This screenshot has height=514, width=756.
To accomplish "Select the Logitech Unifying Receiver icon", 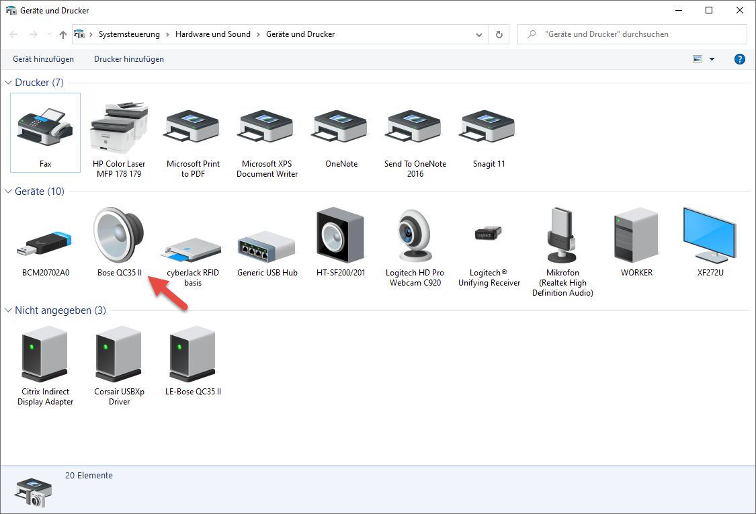I will point(489,233).
